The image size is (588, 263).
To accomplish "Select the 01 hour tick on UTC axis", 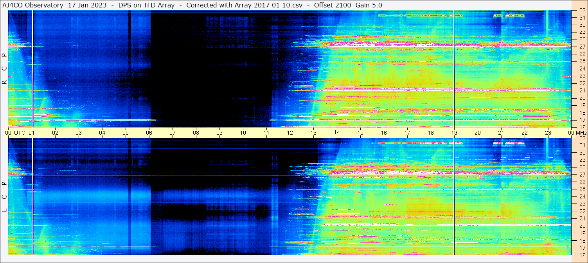I will (32, 133).
